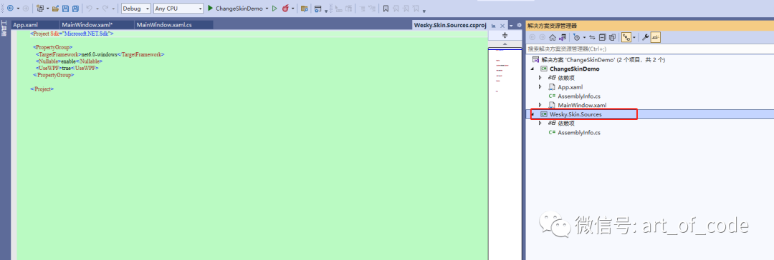Expand the App.xaml tree node
This screenshot has width=774, height=260.
[540, 86]
